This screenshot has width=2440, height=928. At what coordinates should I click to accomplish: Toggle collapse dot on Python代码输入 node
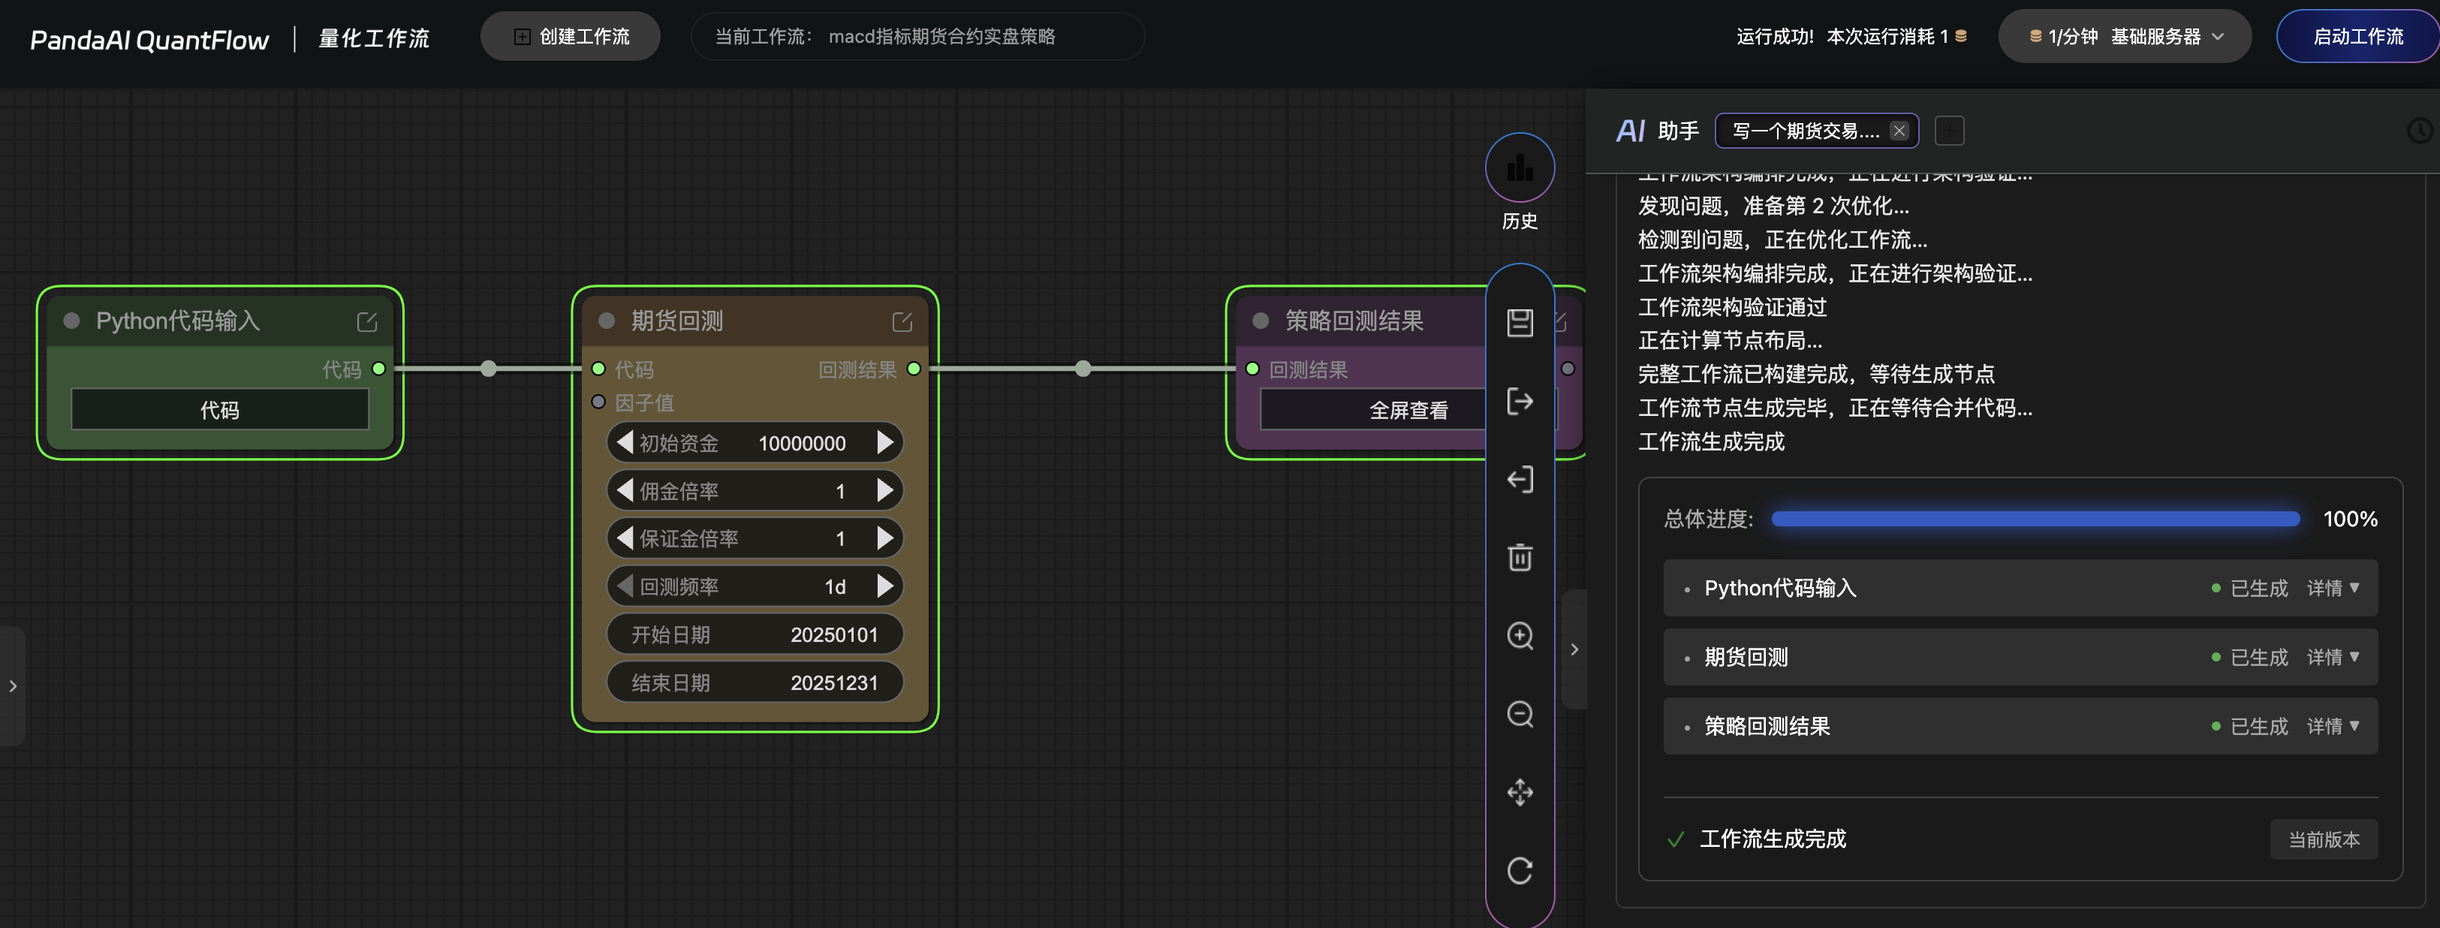tap(71, 321)
